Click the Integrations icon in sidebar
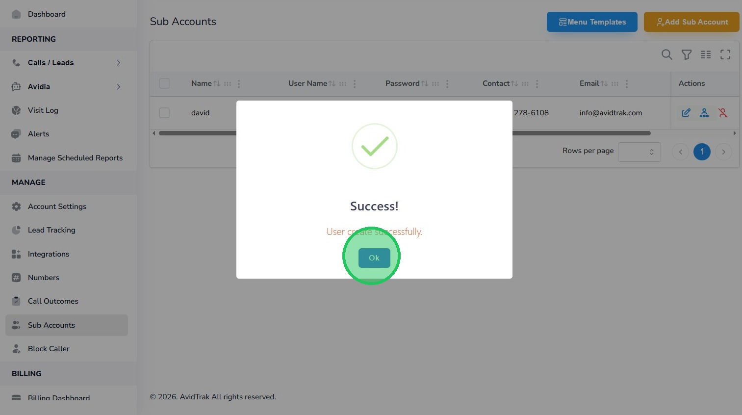The height and width of the screenshot is (415, 742). coord(16,254)
